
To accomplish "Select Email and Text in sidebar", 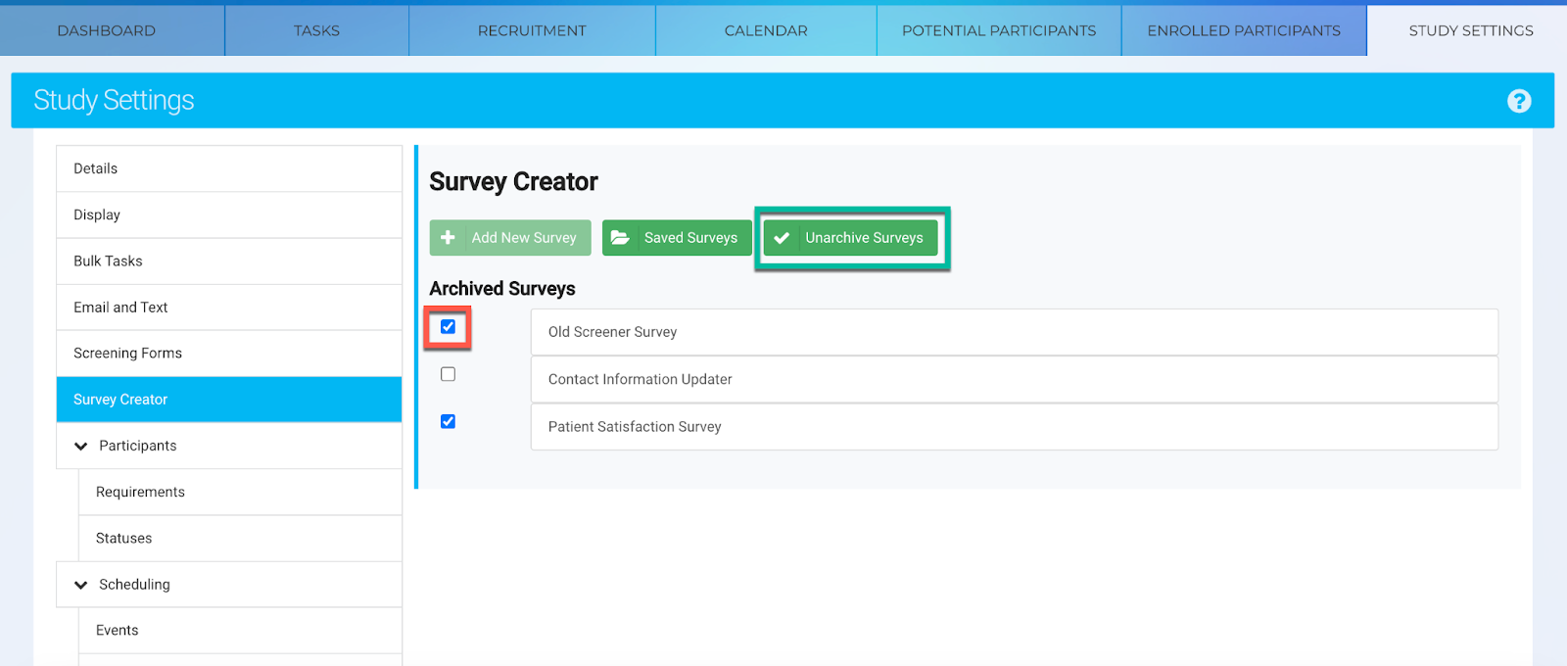I will tap(120, 308).
